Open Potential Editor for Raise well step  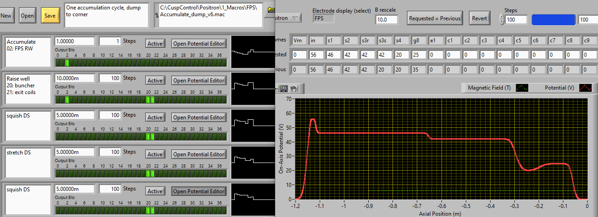[199, 81]
